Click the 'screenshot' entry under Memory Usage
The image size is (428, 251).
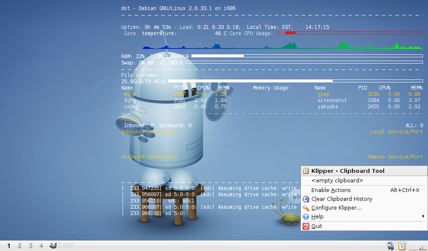click(x=332, y=100)
